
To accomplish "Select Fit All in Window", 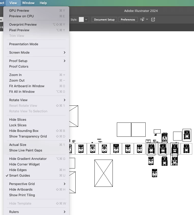I will (x=36, y=92).
